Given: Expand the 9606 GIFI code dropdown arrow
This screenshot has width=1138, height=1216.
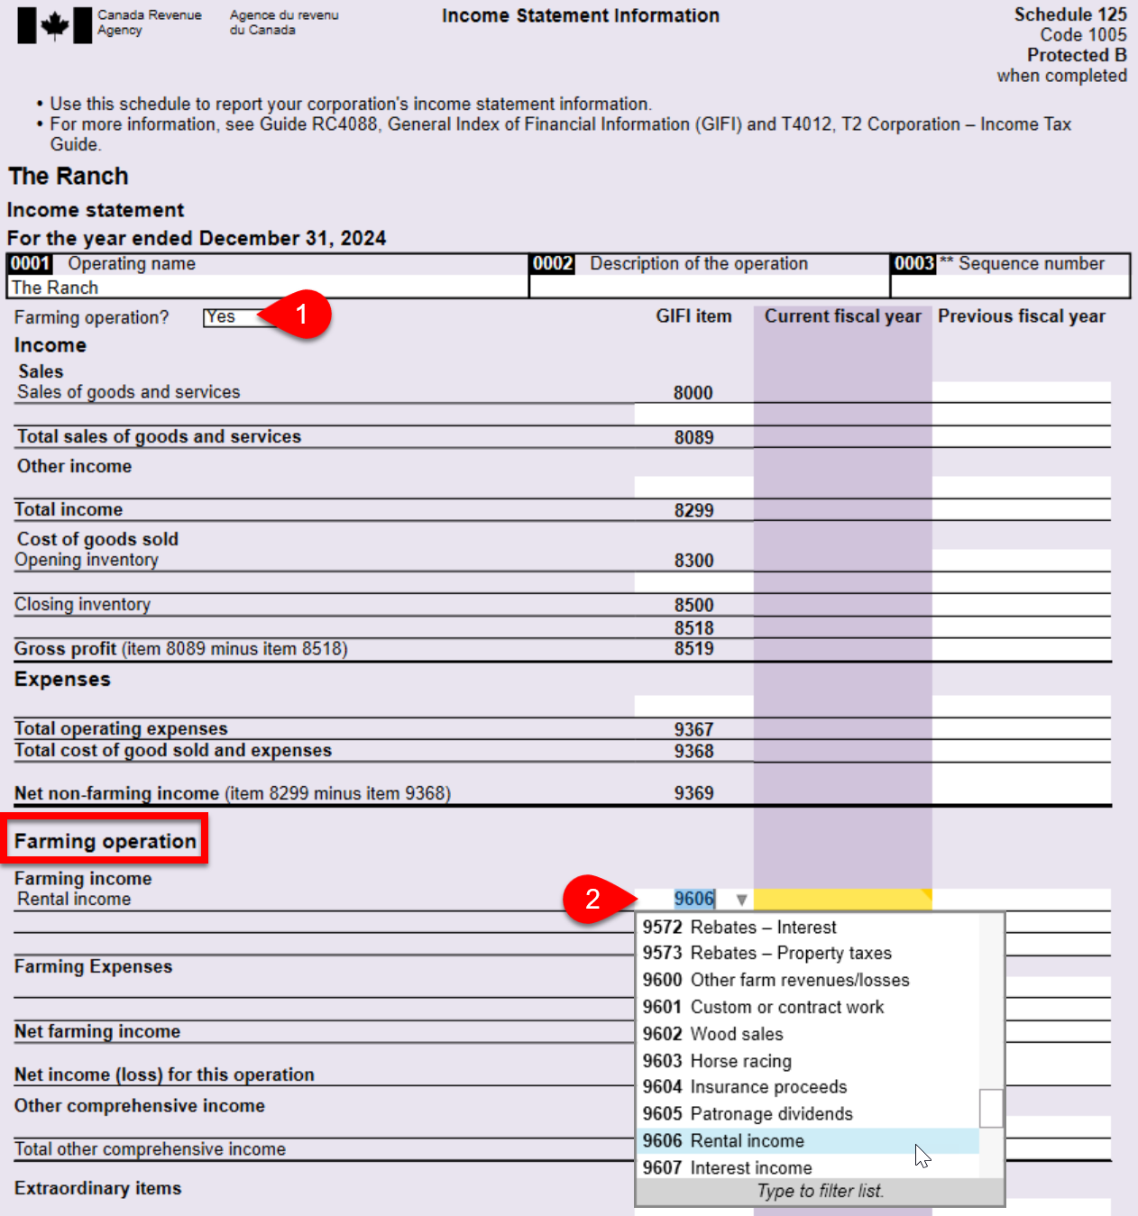Looking at the screenshot, I should click(741, 900).
